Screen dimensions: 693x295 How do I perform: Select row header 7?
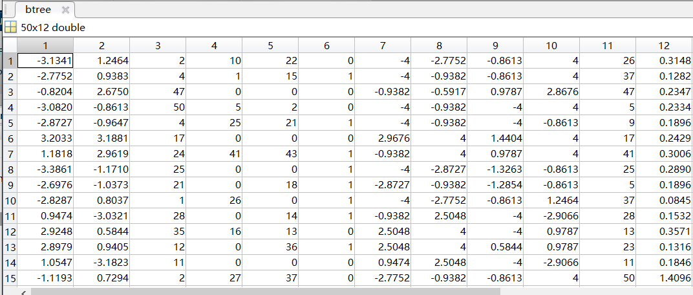coord(10,155)
